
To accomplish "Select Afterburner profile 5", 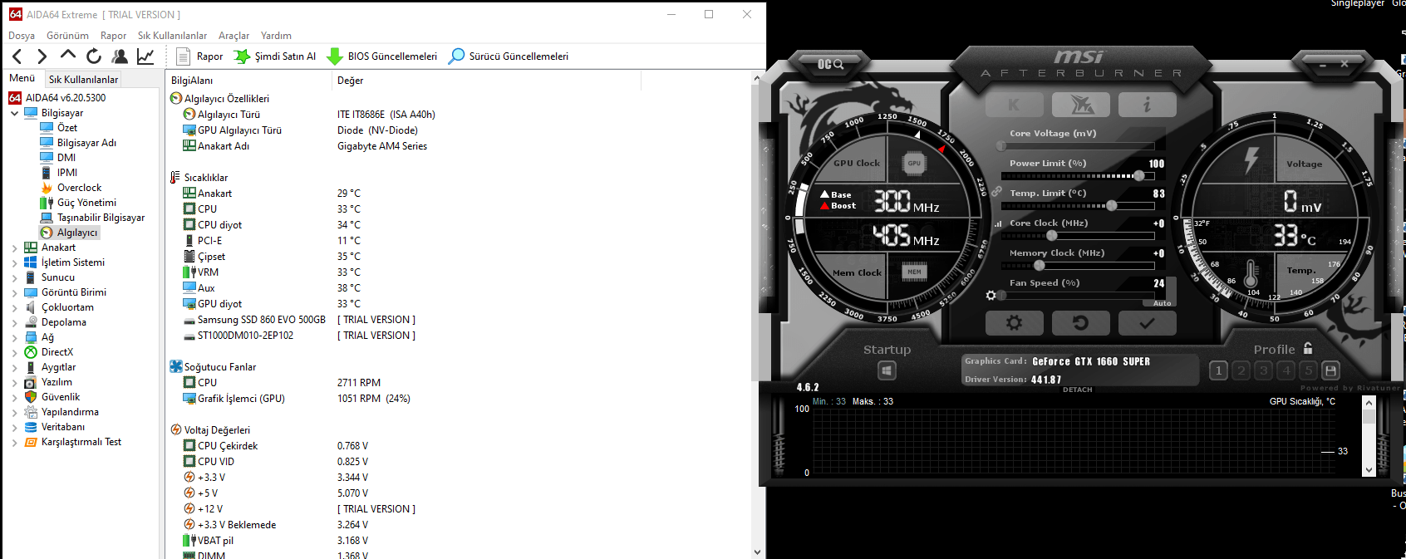I will (1308, 370).
